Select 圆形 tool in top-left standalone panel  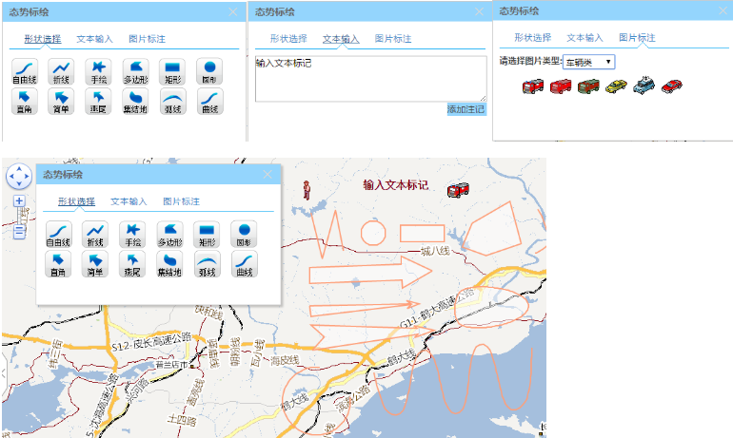pyautogui.click(x=209, y=71)
